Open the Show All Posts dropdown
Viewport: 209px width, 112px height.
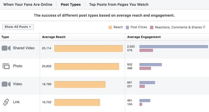coord(18,27)
